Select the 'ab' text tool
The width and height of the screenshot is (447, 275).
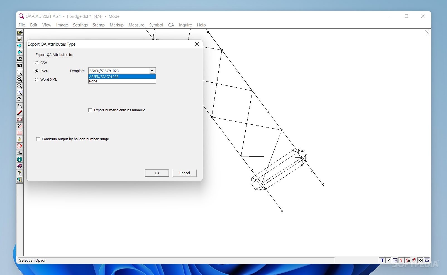[x=19, y=119]
